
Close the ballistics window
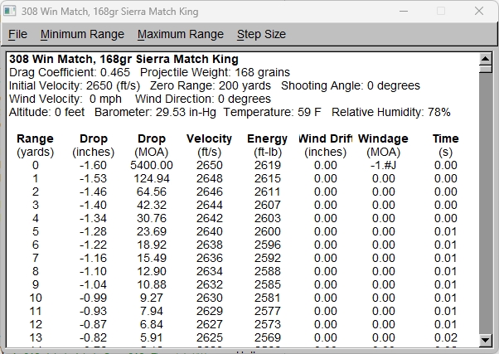click(479, 11)
